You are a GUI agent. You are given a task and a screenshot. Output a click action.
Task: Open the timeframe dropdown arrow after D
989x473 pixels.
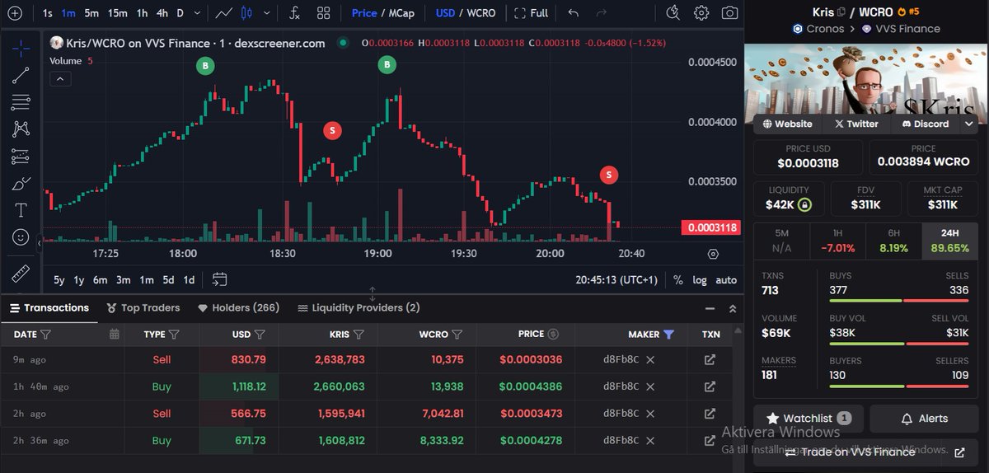coord(196,13)
